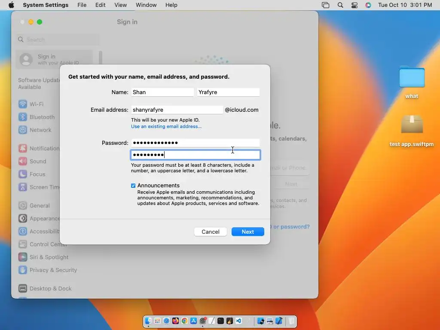Screen dimensions: 440x330
Task: Launch Firefox from the Dock
Action: [175, 321]
